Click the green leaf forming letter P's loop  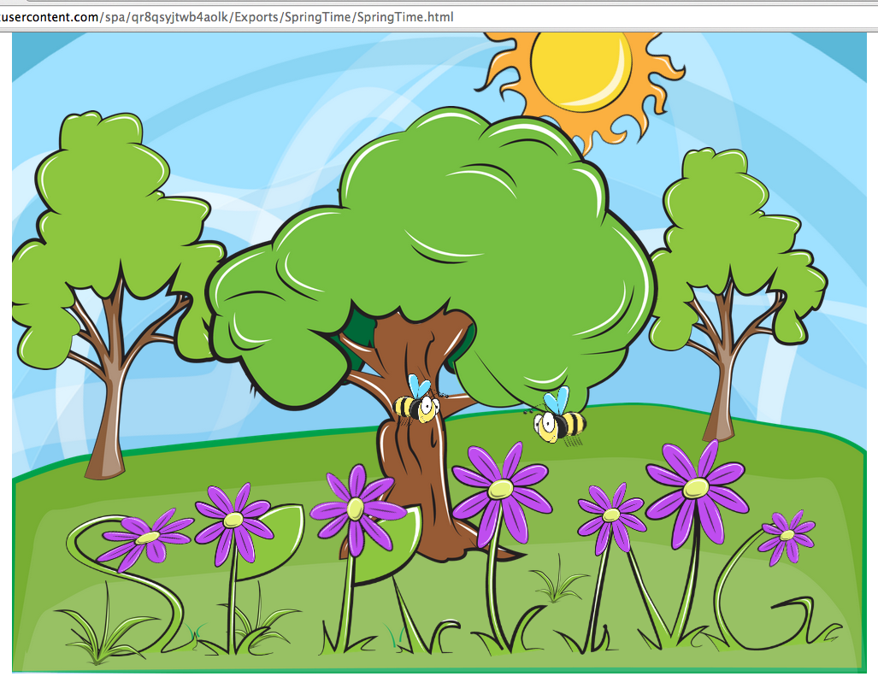tap(278, 538)
